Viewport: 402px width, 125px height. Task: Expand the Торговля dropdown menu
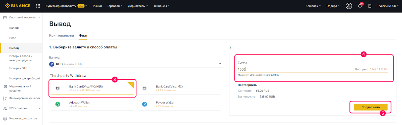(x=115, y=6)
